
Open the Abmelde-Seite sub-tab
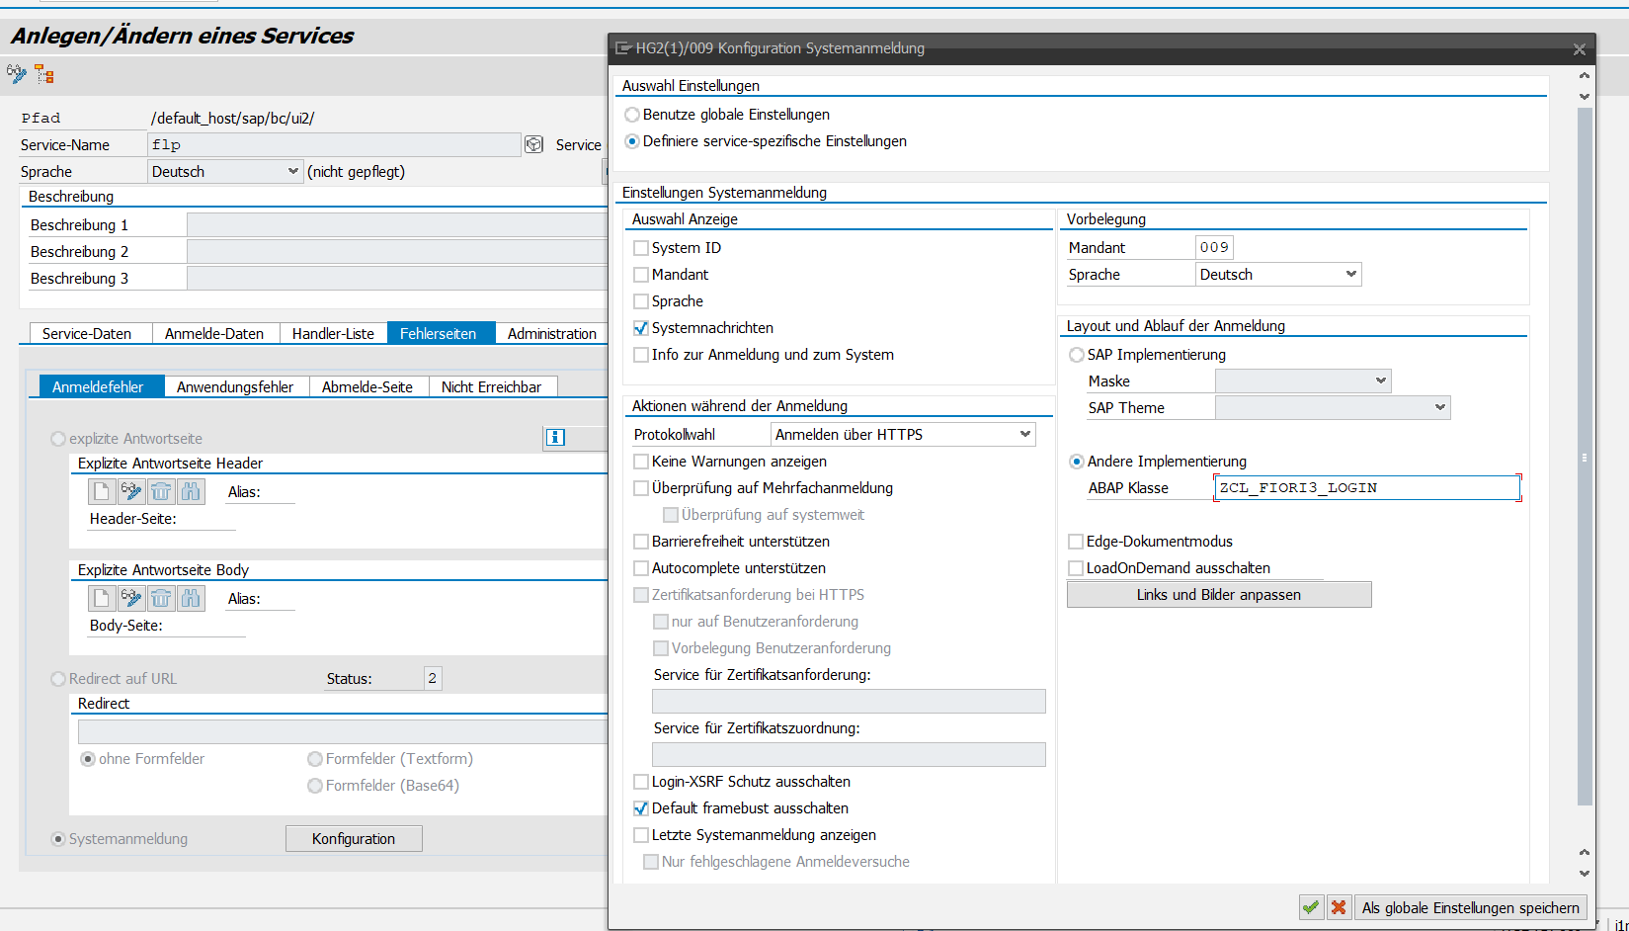367,387
